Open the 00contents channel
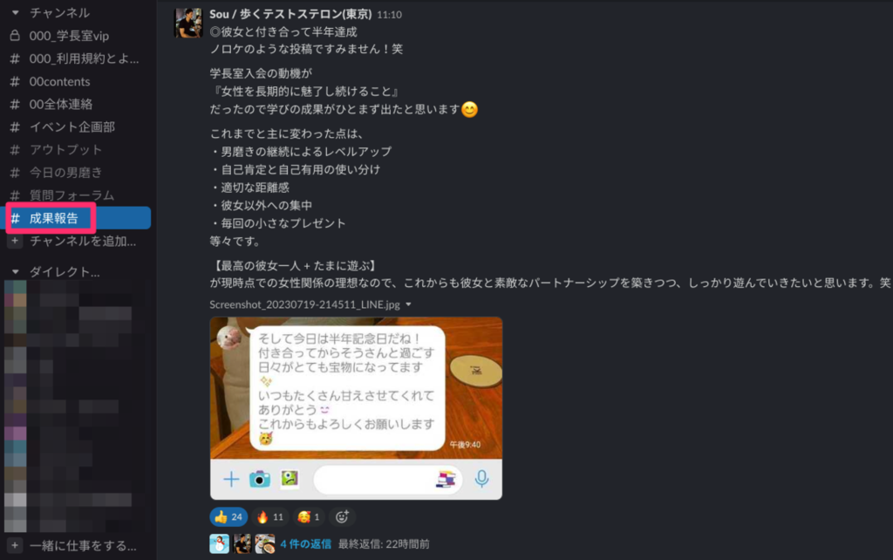Screen dimensions: 893x560 point(59,81)
